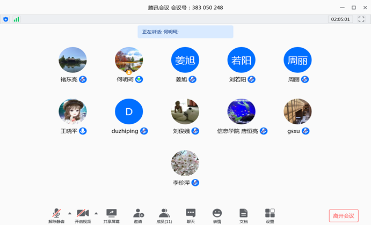This screenshot has width=371, height=225.
Task: Open the invite (邀请) participants icon
Action: [x=138, y=215]
